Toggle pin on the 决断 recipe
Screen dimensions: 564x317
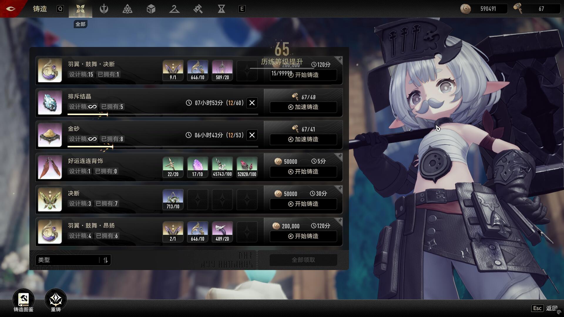coord(340,188)
